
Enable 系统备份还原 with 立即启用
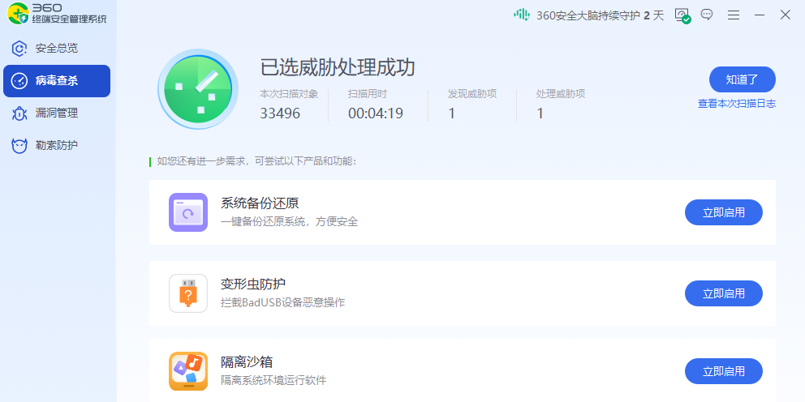pyautogui.click(x=723, y=212)
